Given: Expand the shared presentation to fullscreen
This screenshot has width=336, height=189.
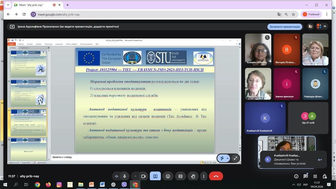Looking at the screenshot, I should click(x=235, y=158).
